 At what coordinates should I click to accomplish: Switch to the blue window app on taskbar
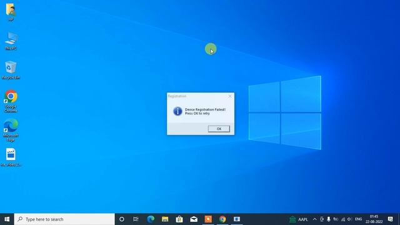[x=237, y=219]
